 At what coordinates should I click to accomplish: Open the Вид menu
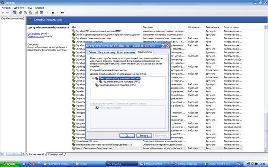click(30, 8)
